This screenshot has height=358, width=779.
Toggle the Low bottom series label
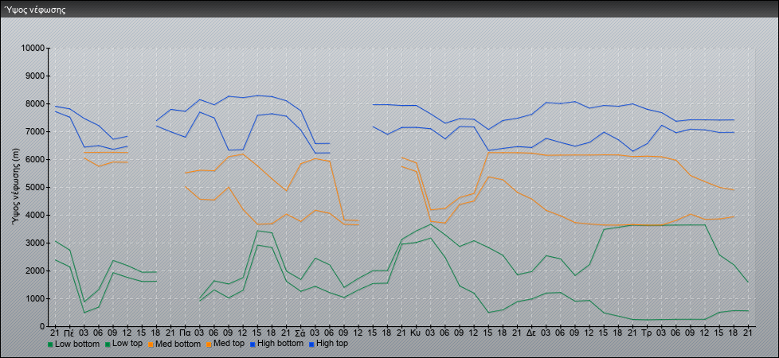click(x=76, y=344)
